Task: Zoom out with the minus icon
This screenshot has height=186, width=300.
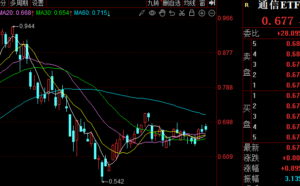Action: [x=212, y=13]
